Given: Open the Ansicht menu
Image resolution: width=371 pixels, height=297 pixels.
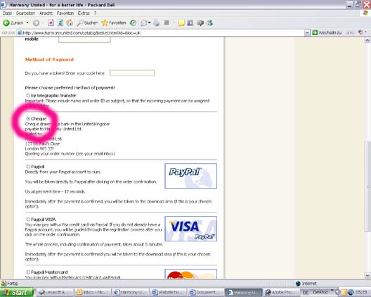Looking at the screenshot, I should [46, 13].
